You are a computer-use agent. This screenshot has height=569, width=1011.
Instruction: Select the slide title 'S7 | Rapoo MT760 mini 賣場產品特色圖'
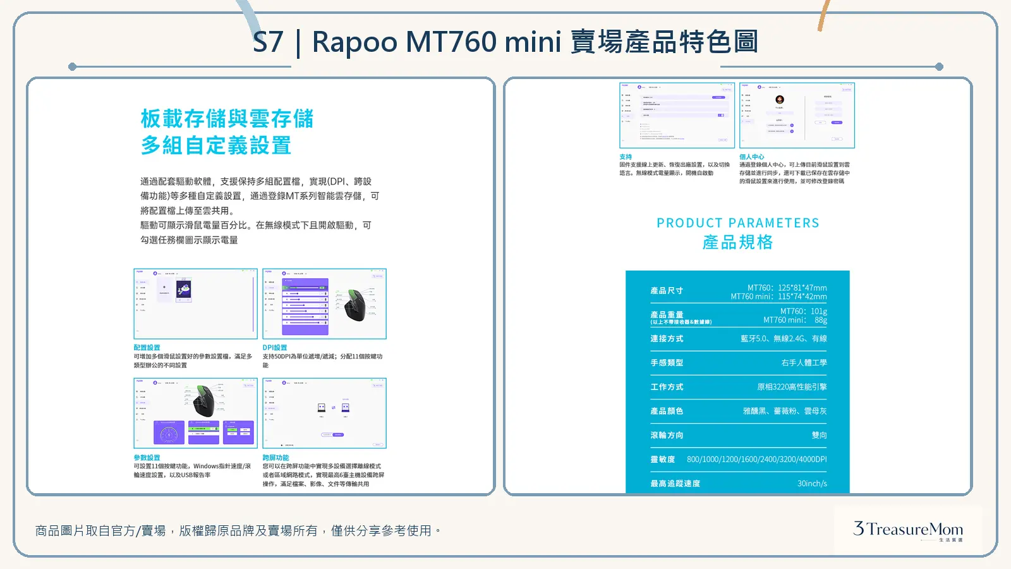click(x=505, y=42)
